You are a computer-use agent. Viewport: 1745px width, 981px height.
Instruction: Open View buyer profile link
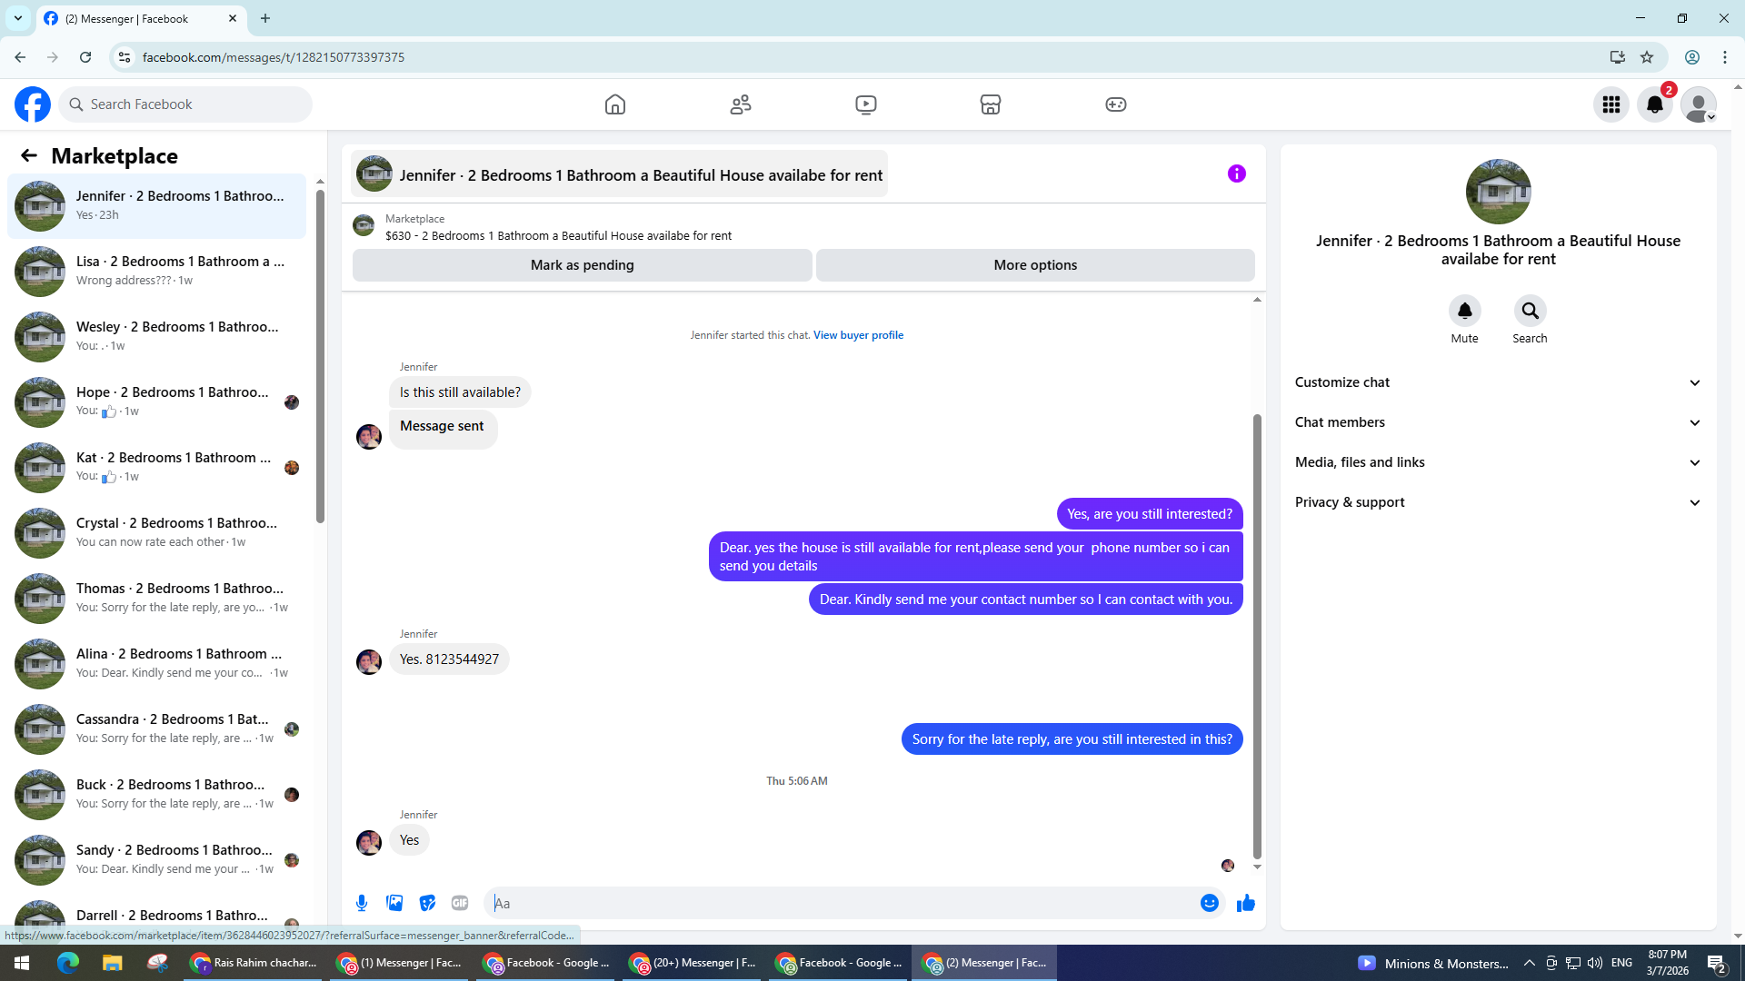pyautogui.click(x=858, y=335)
